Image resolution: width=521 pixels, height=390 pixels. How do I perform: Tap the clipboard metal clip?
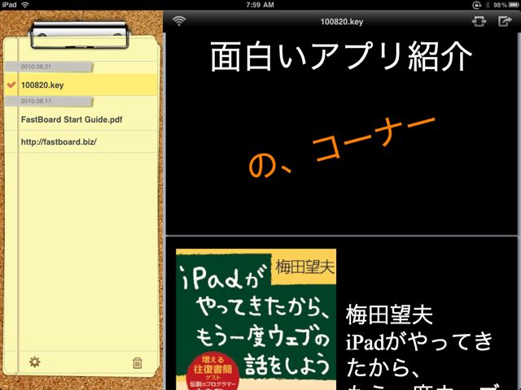[x=79, y=35]
